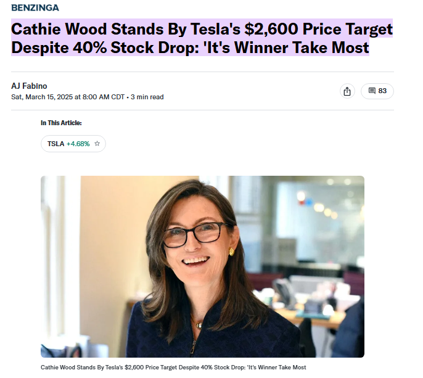Open the Benzinga publisher logo
The height and width of the screenshot is (378, 423).
click(x=35, y=8)
